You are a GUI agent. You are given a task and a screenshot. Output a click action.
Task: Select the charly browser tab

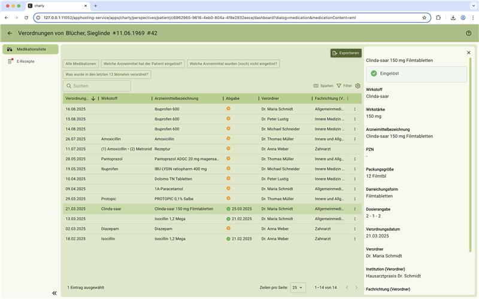pyautogui.click(x=57, y=6)
